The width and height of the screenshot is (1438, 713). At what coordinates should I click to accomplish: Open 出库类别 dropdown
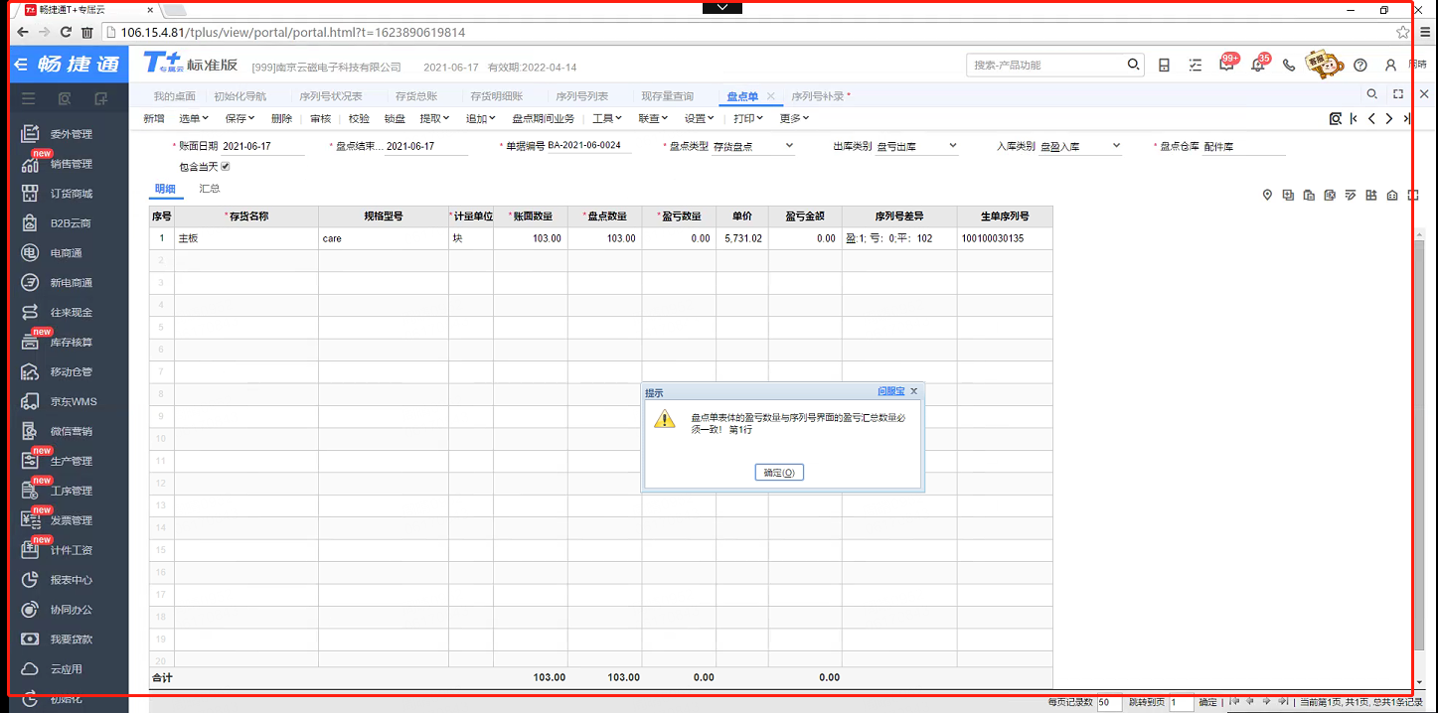pos(952,146)
